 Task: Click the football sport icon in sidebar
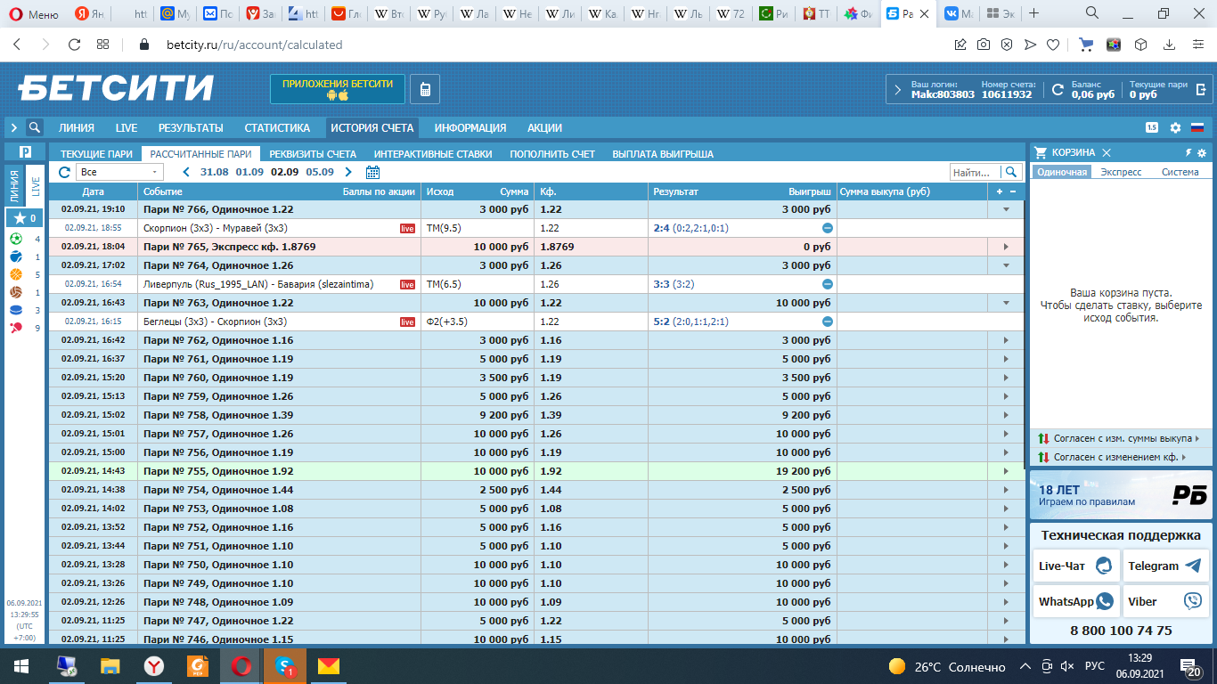coord(16,239)
